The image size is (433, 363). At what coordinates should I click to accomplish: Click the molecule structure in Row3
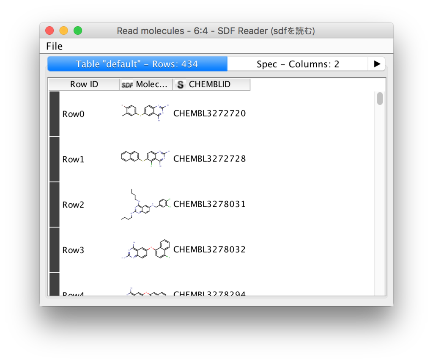coord(145,249)
